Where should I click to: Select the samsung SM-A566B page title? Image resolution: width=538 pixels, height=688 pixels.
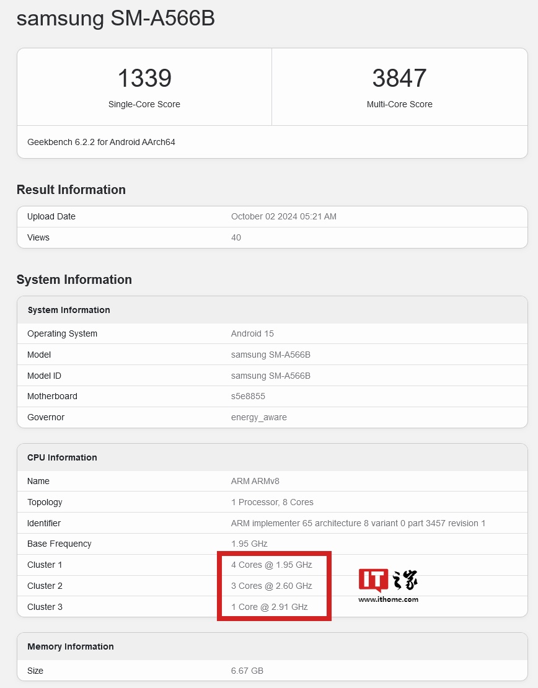coord(116,18)
